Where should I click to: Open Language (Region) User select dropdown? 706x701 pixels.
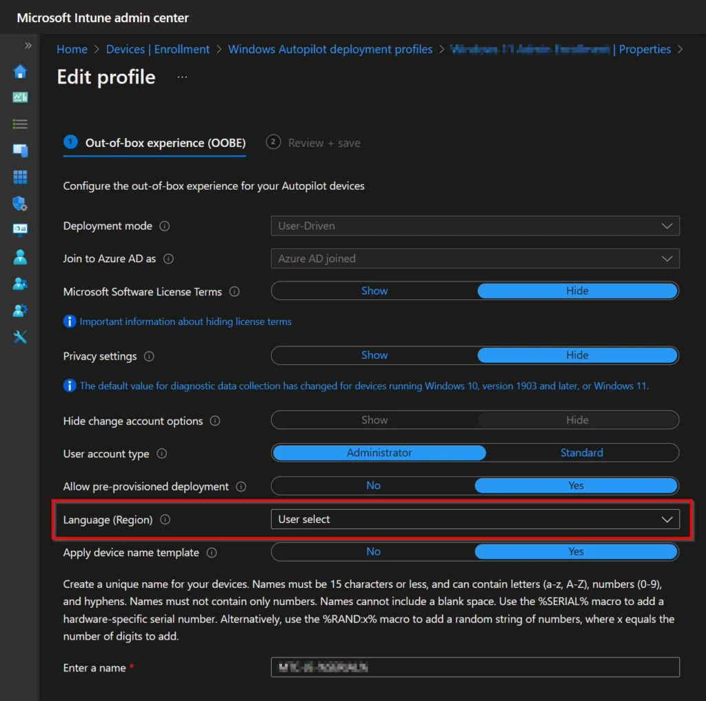[x=475, y=520]
